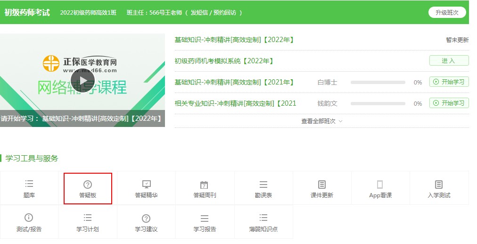Expand 查看全部班次 to show all classes
Viewport: 477px width, 244px height.
[321, 121]
